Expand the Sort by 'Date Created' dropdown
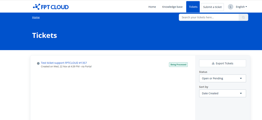The image size is (262, 120). coord(222,93)
